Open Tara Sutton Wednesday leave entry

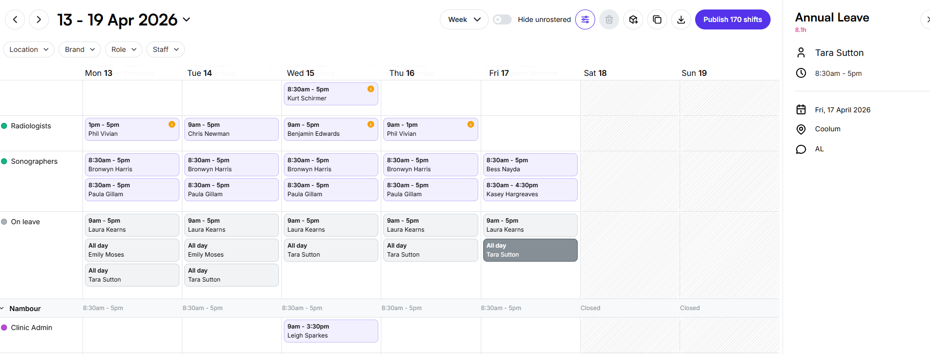[331, 250]
